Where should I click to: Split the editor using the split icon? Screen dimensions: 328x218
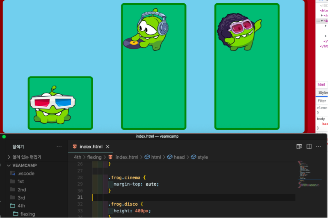pyautogui.click(x=309, y=147)
